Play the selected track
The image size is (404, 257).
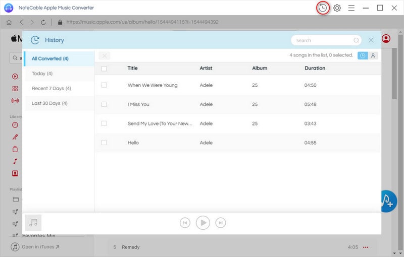(x=203, y=223)
